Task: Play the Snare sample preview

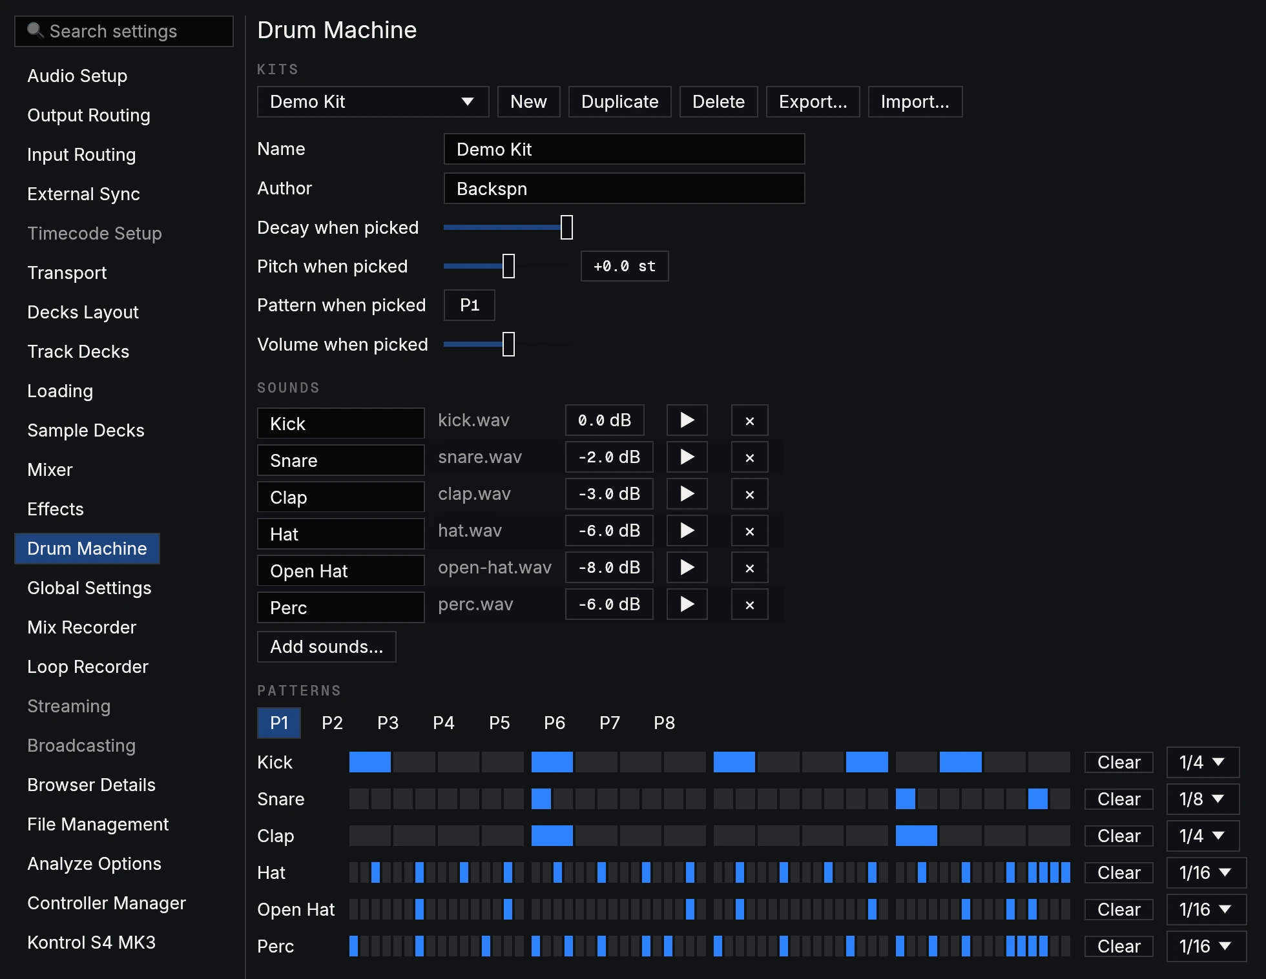Action: (687, 457)
